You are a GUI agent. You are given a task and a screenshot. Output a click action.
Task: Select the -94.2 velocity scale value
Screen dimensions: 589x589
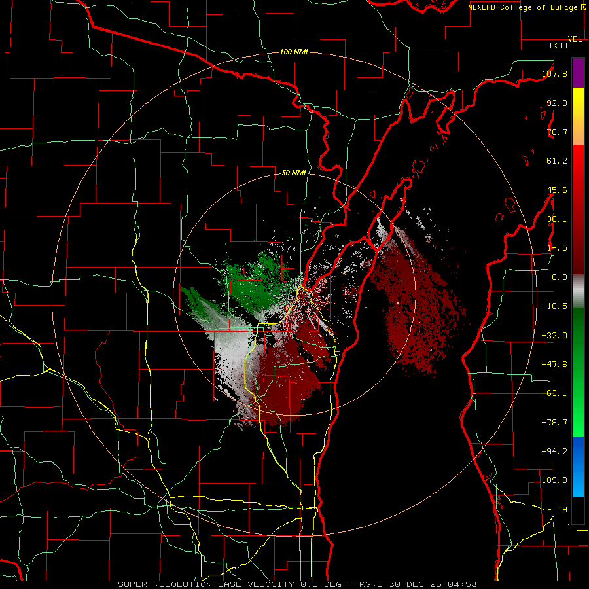[554, 452]
